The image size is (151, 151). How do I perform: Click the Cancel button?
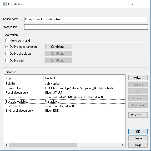pyautogui.click(x=138, y=138)
